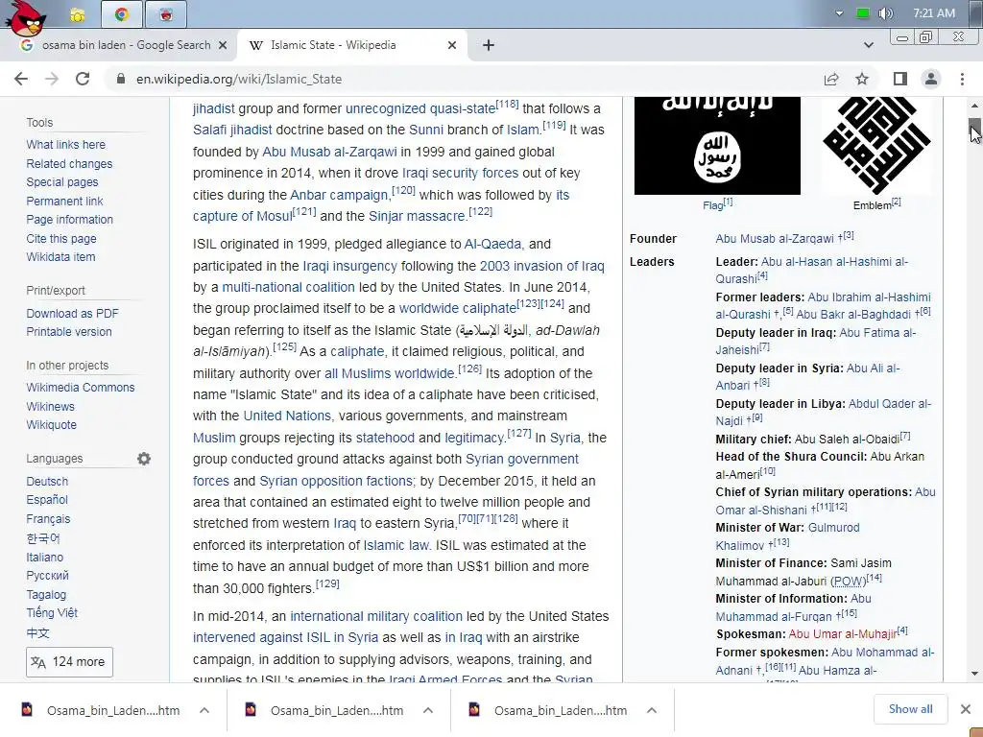Click the Angry Birds start icon
The image size is (983, 737).
pyautogui.click(x=26, y=19)
